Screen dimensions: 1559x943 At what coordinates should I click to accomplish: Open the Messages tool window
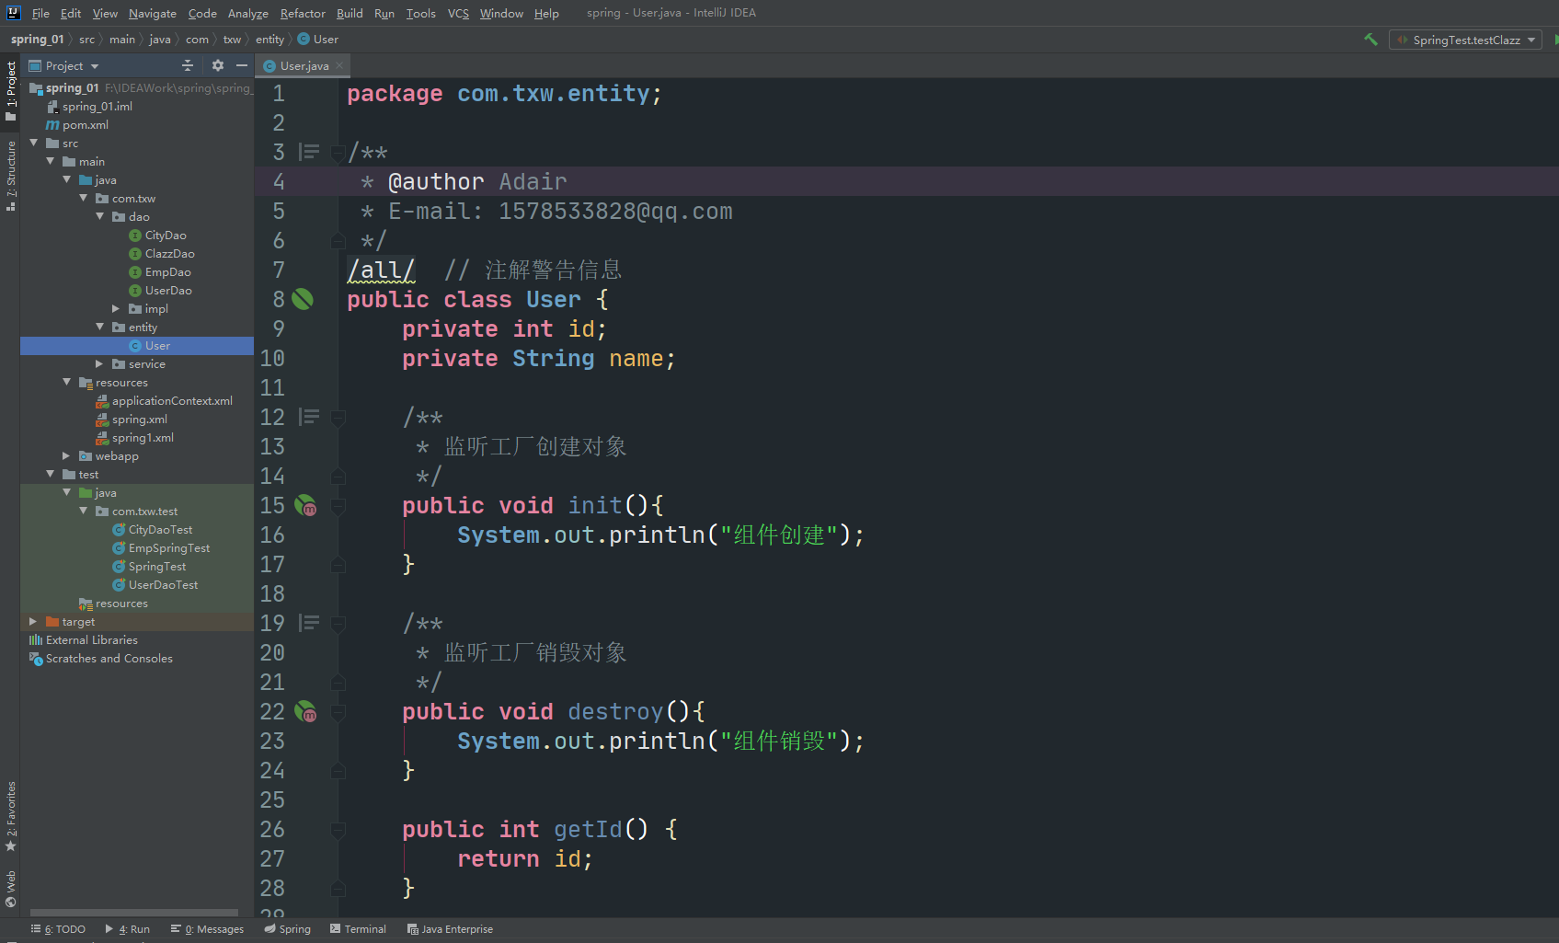point(207,929)
